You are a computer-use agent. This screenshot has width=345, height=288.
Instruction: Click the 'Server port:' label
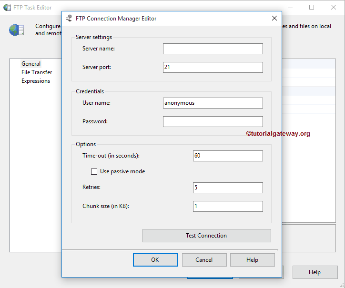coord(97,67)
